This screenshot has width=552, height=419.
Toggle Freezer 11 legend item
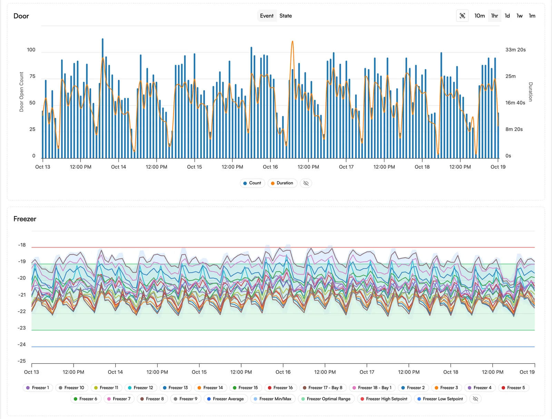[106, 388]
